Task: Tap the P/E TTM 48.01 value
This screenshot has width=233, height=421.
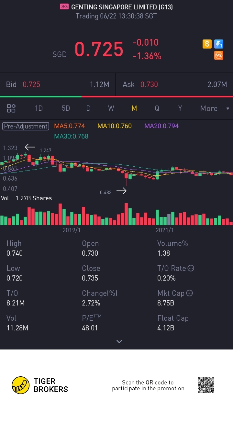Action: tap(90, 328)
